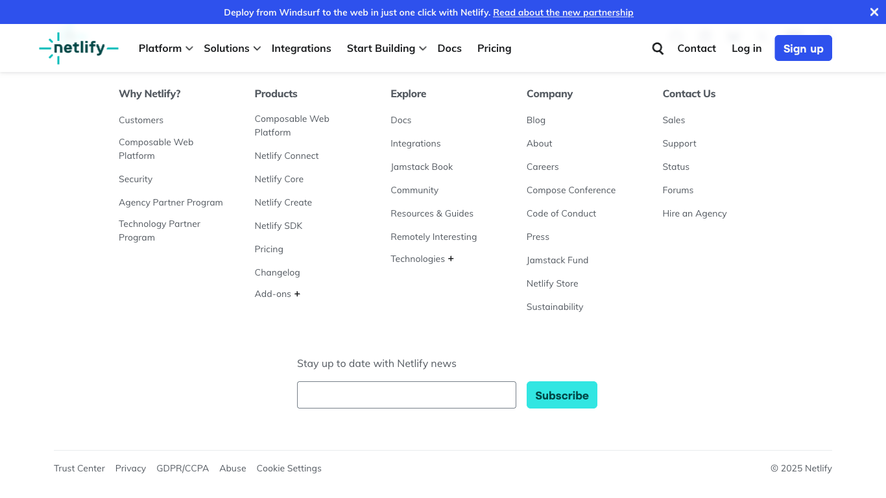Check the Status link
Image resolution: width=886 pixels, height=498 pixels.
[676, 167]
